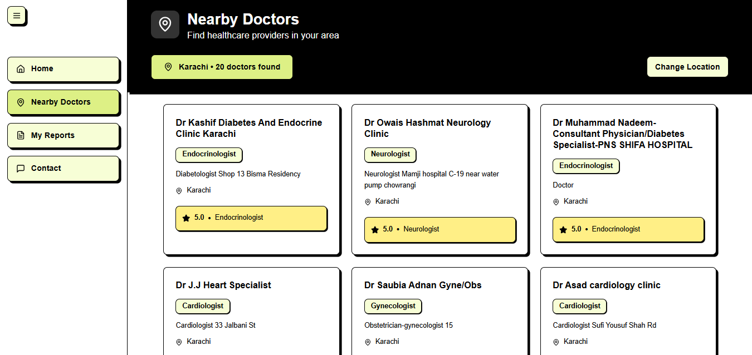752x355 pixels.
Task: Click Dr Muhammad Nadeem's 5.0 Endocrinologist rating bar
Action: 628,229
